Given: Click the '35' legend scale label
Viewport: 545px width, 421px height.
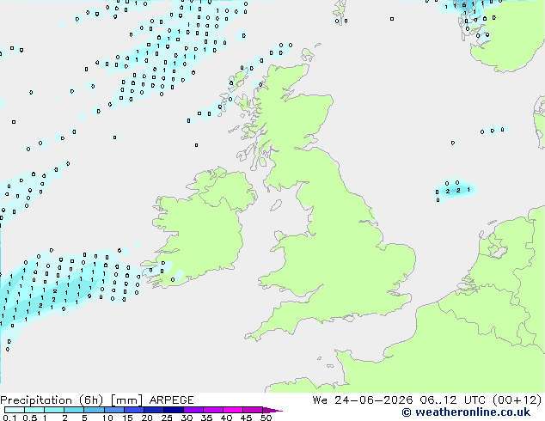Looking at the screenshot, I should [206, 418].
